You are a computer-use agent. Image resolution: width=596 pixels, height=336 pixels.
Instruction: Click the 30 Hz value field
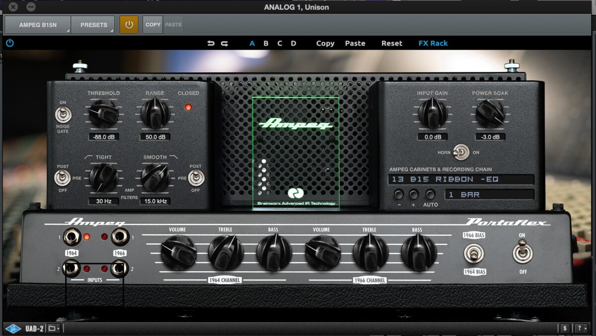tap(104, 201)
